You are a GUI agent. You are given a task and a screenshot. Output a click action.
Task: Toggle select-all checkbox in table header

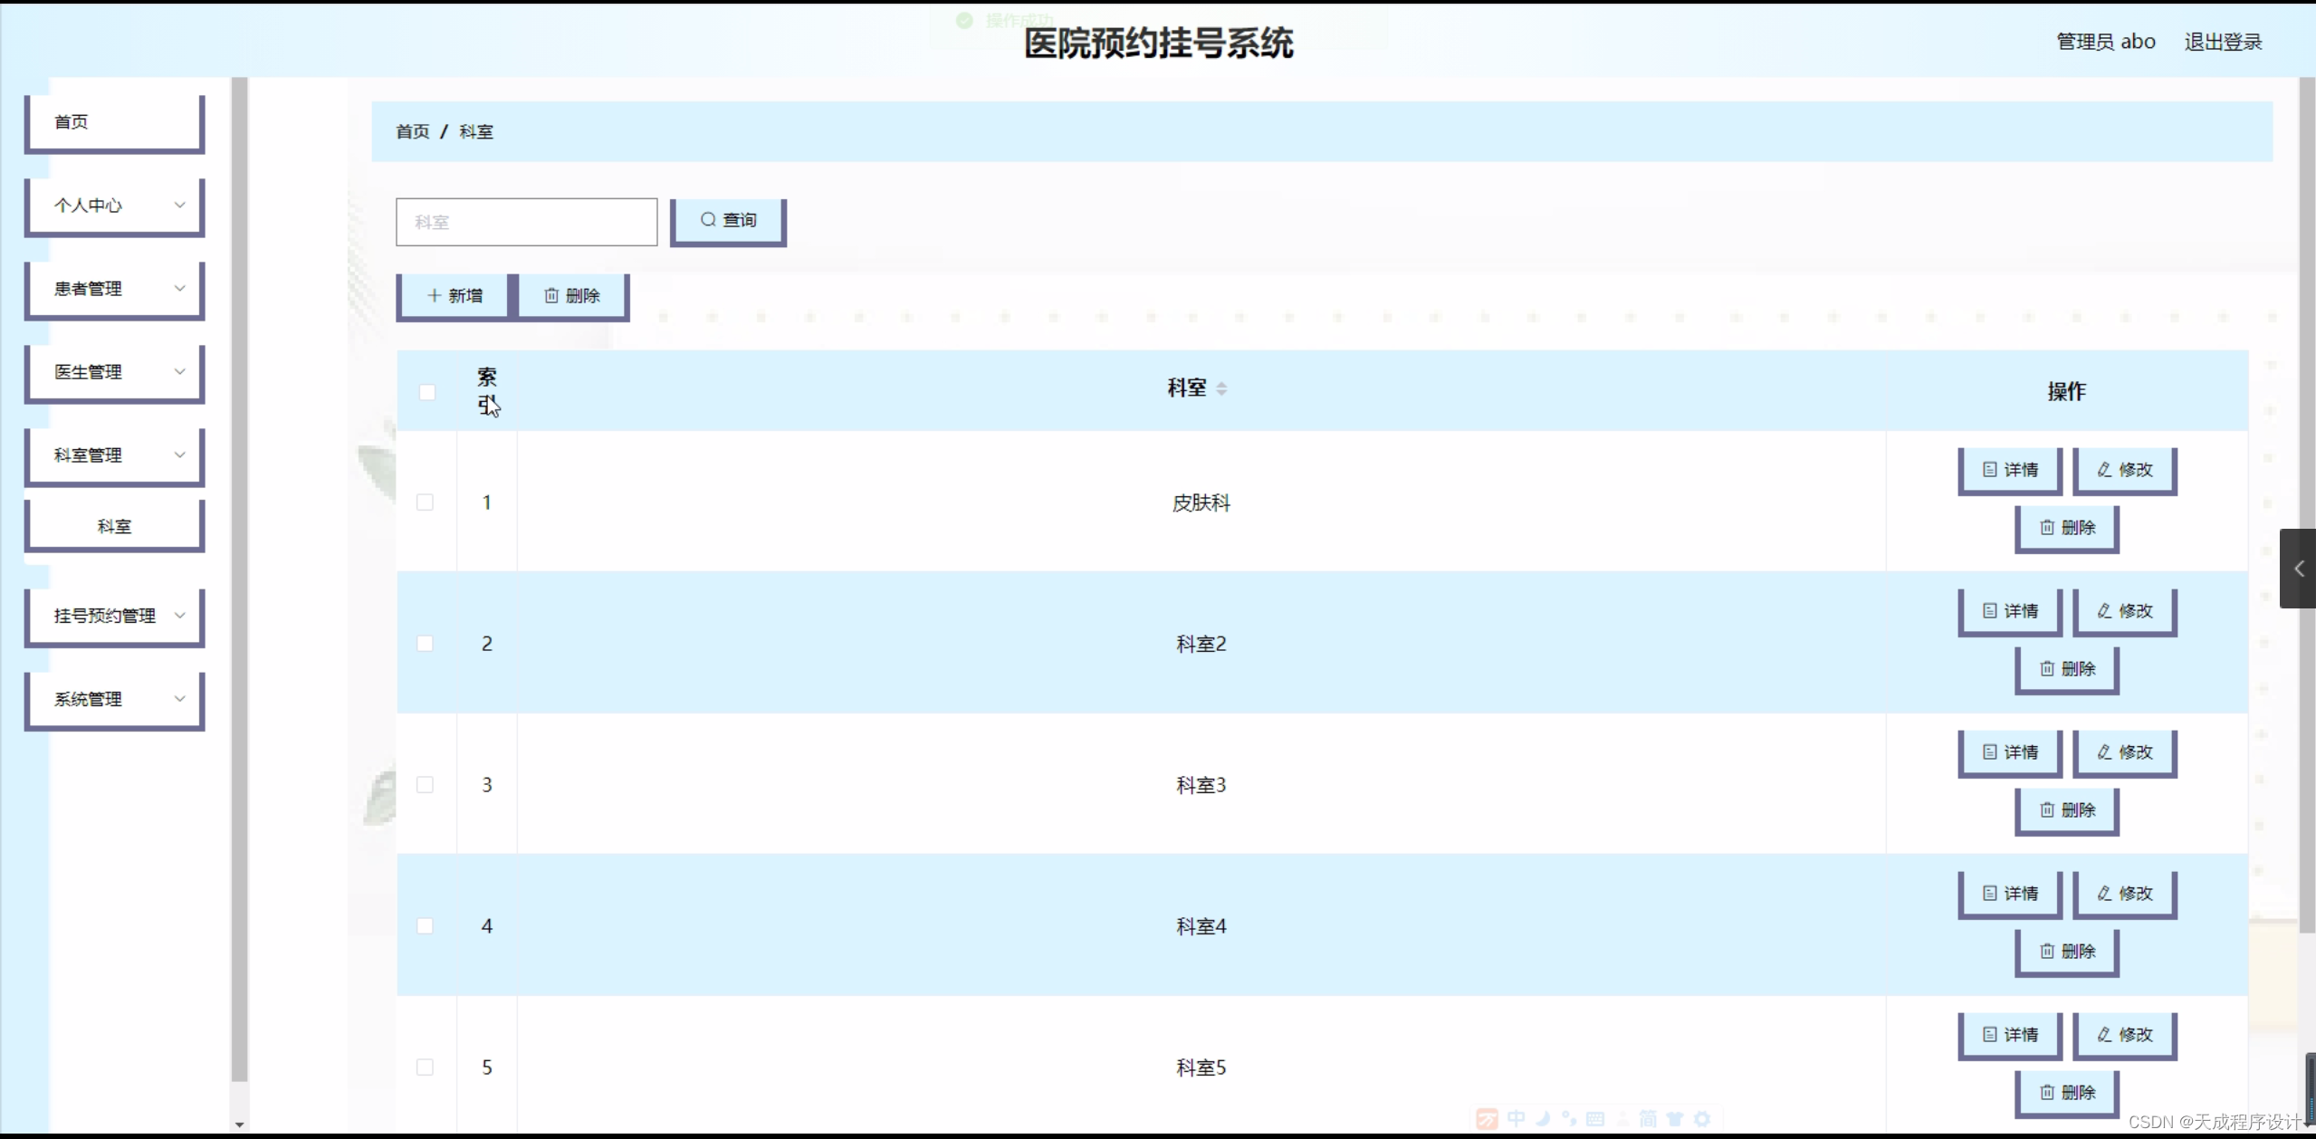427,392
